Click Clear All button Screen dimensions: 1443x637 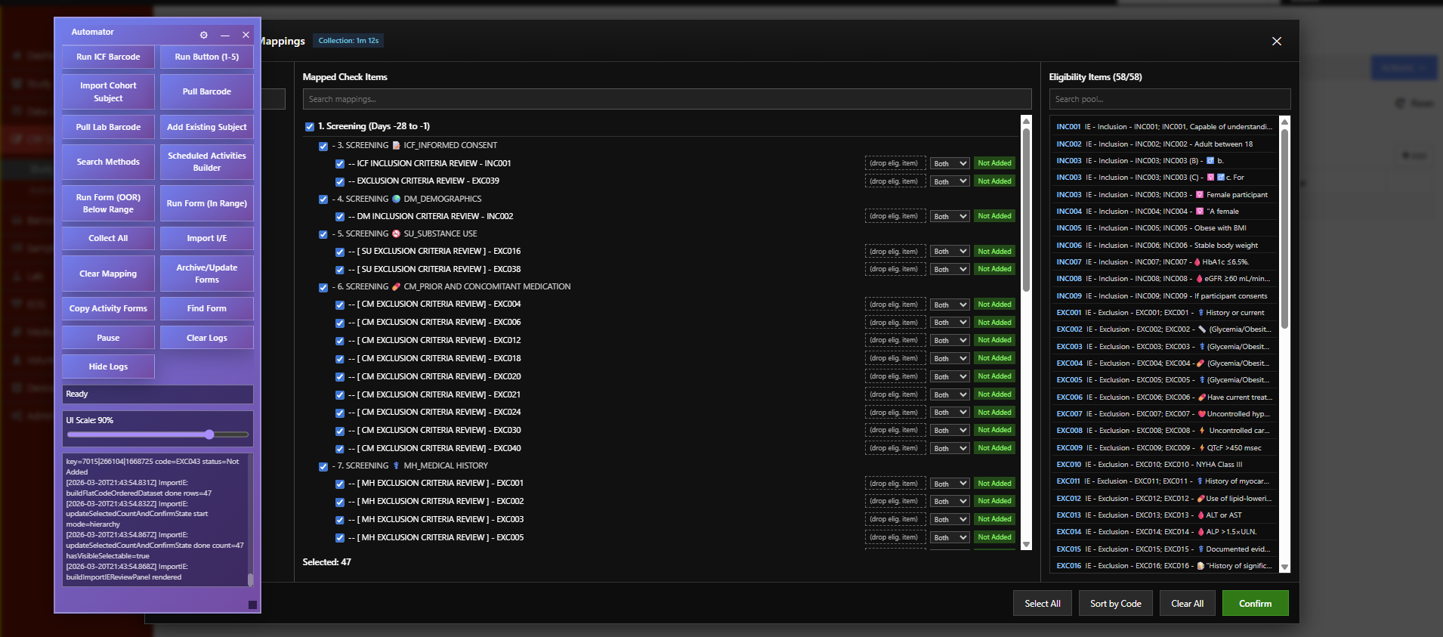pyautogui.click(x=1187, y=603)
